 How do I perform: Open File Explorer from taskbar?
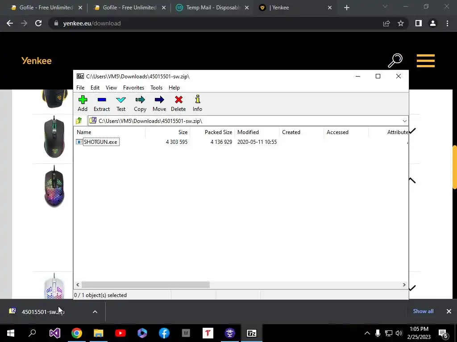pos(99,333)
